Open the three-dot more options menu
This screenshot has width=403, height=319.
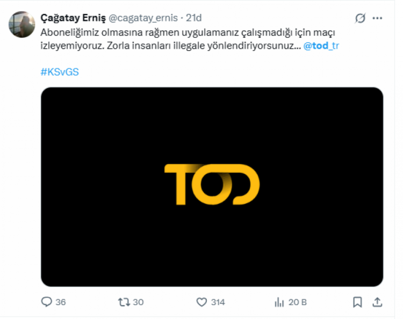point(377,18)
